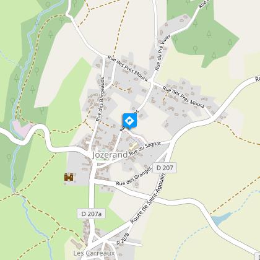Click the D 207B road label

coord(123,238)
